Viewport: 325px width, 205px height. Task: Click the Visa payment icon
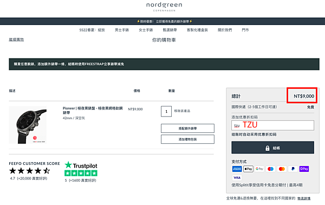pos(237,177)
